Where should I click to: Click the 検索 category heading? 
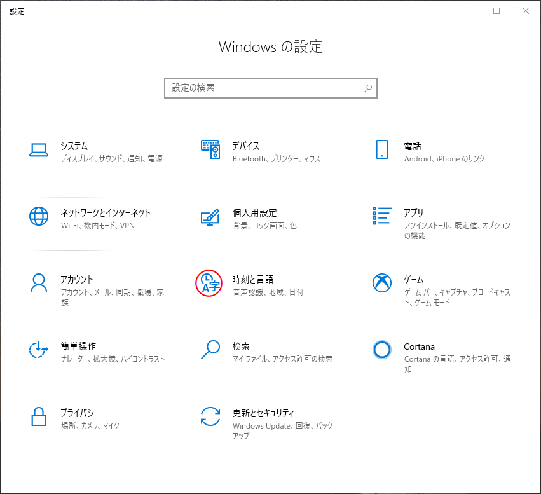tap(241, 346)
